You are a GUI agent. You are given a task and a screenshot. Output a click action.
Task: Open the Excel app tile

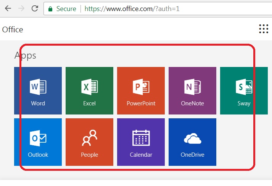click(89, 91)
